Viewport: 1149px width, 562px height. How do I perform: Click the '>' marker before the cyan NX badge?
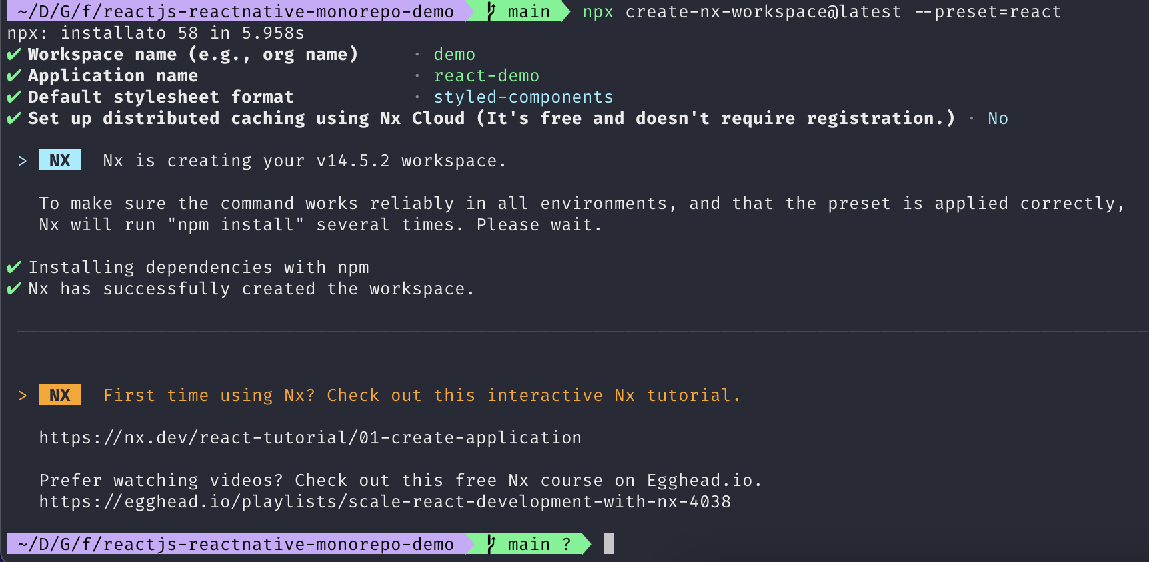coord(23,160)
